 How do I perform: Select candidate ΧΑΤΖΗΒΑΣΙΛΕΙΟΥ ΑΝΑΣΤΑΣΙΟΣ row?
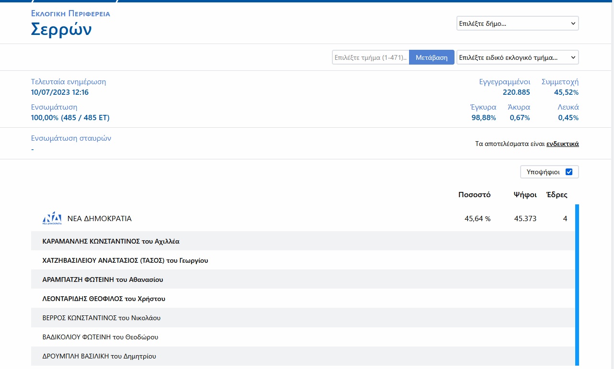click(125, 260)
